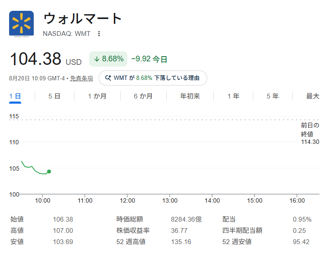Click the 52 週安値 value 95.42
The width and height of the screenshot is (325, 254).
tap(301, 242)
